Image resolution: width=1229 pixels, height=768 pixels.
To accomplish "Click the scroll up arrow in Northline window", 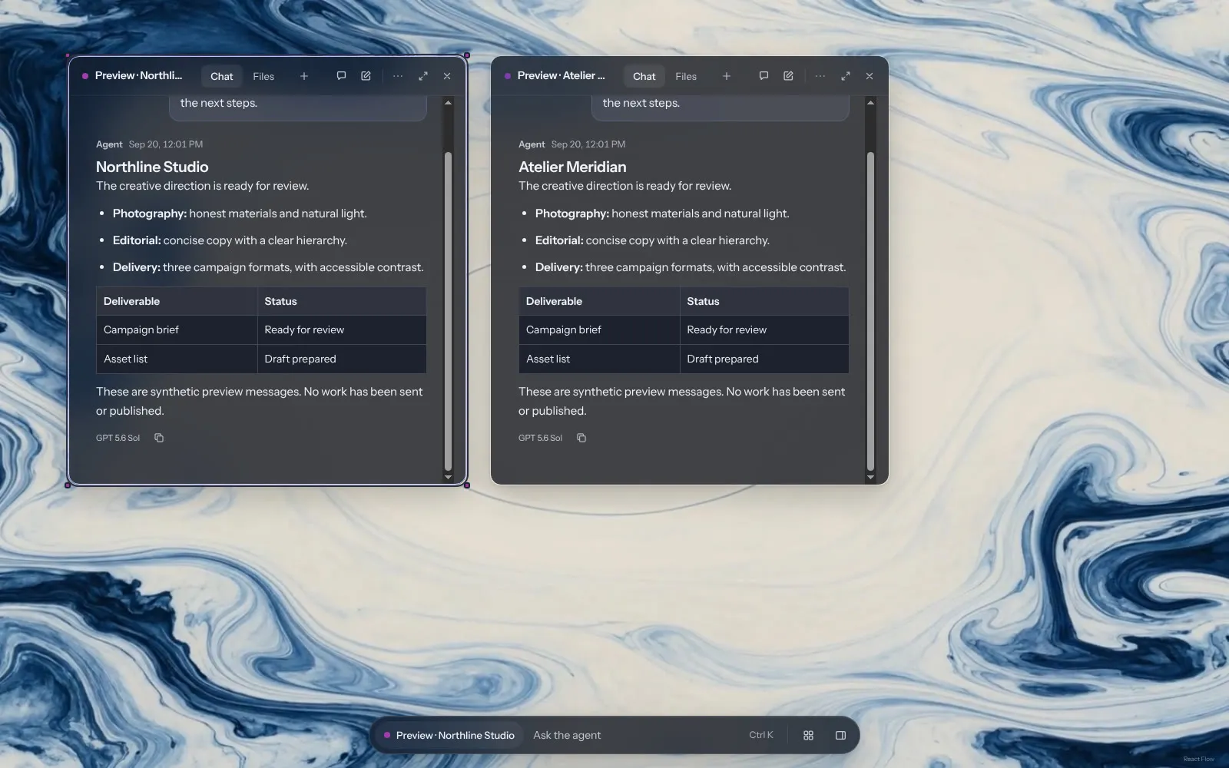I will coord(448,102).
